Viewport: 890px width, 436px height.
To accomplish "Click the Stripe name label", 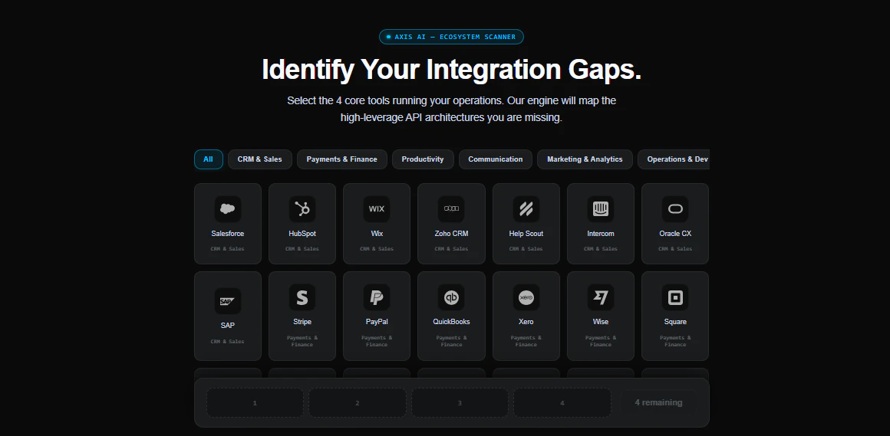I will pos(302,322).
